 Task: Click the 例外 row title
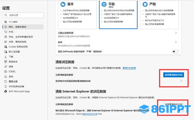[x=60, y=42]
